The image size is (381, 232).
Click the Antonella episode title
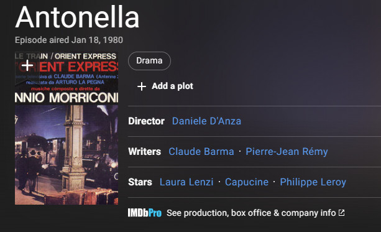click(77, 17)
